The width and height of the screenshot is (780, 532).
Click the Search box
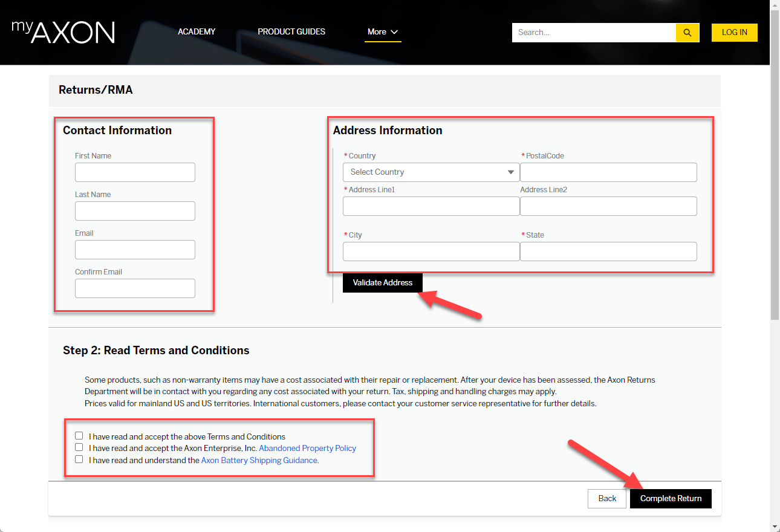pos(593,32)
